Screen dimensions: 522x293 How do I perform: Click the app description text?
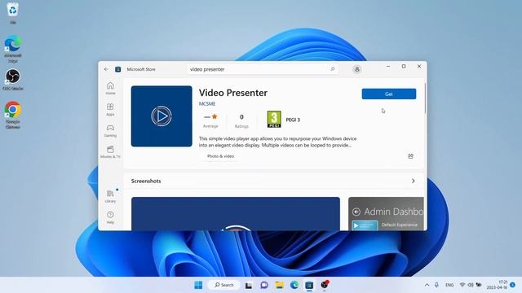pyautogui.click(x=277, y=142)
